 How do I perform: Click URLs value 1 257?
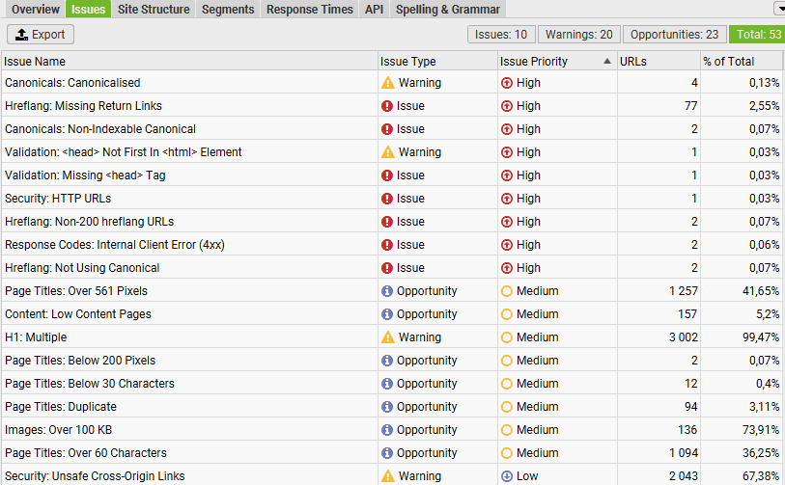click(x=684, y=291)
